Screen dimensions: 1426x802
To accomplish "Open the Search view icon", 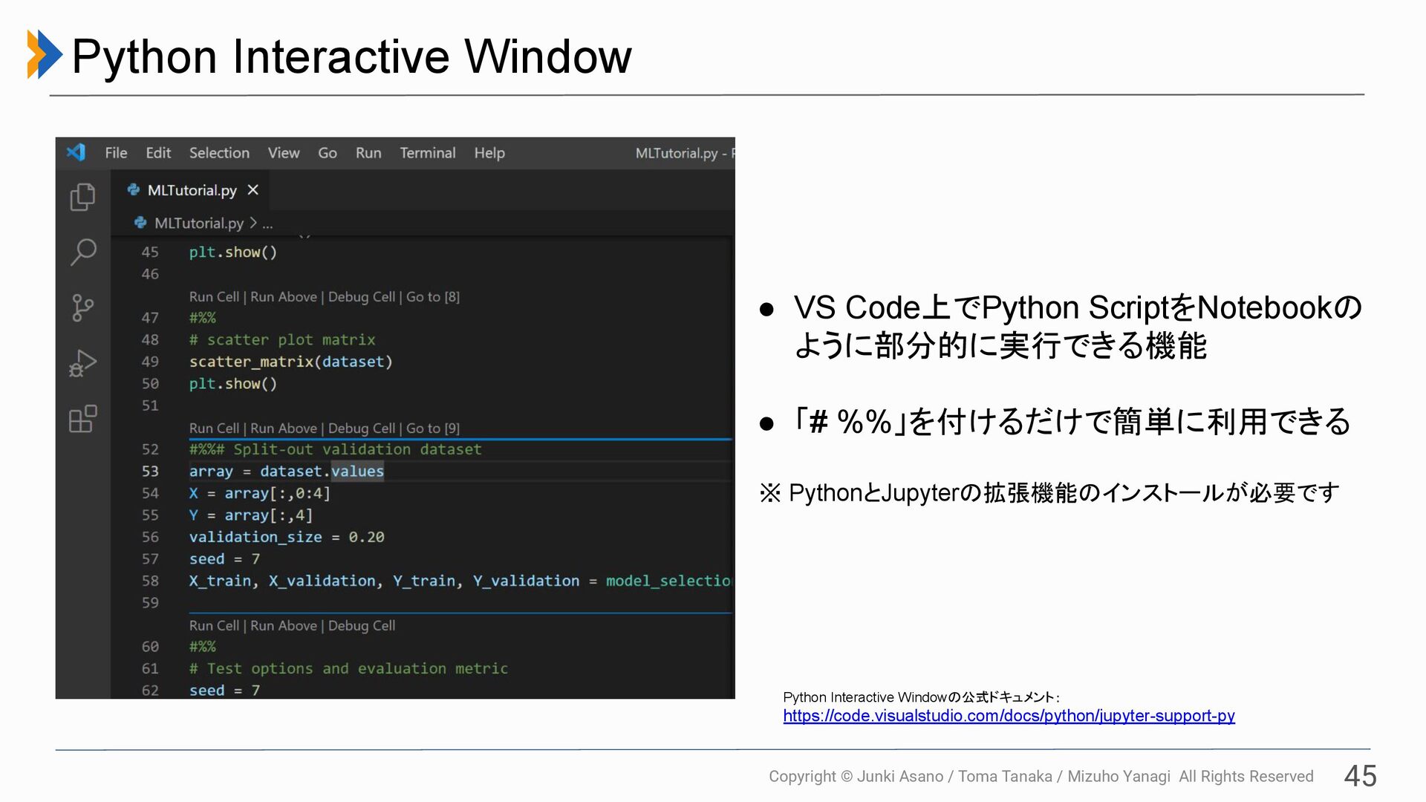I will tap(82, 252).
